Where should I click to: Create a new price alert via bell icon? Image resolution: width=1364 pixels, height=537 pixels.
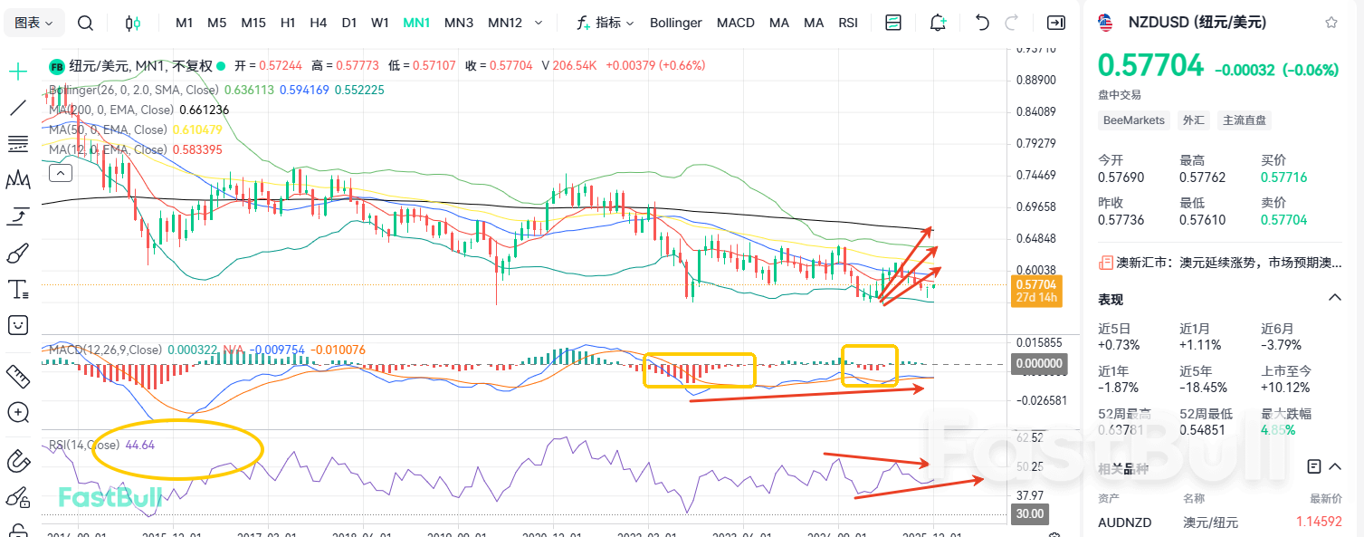point(938,23)
